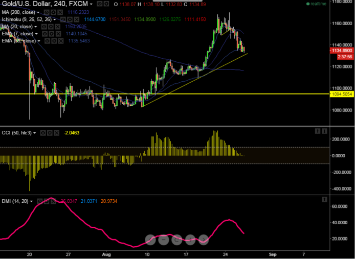
Task: Click EMA 7 value 1140.1045
Action: click(x=77, y=34)
